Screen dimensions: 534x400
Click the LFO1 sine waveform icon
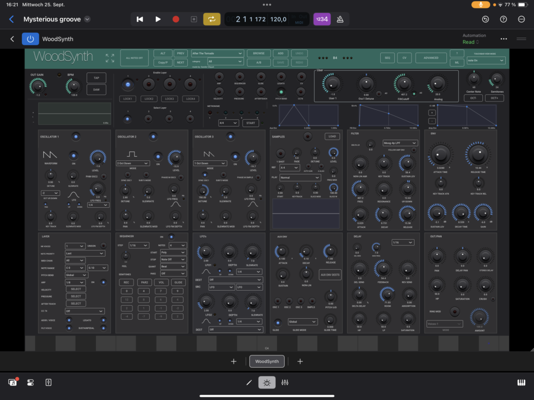[206, 271]
